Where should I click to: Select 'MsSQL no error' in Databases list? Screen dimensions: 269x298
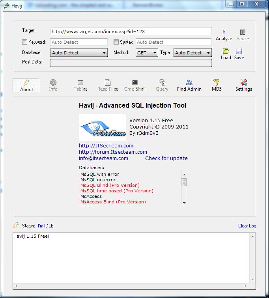[x=98, y=180]
